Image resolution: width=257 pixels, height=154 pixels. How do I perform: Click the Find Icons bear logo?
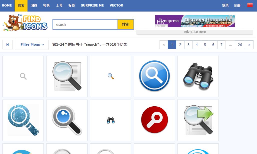coord(25,23)
